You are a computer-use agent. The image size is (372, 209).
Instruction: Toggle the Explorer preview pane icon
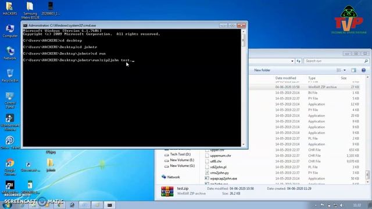pos(354,70)
